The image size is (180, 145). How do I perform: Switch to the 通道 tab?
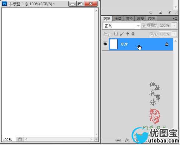click(118, 19)
